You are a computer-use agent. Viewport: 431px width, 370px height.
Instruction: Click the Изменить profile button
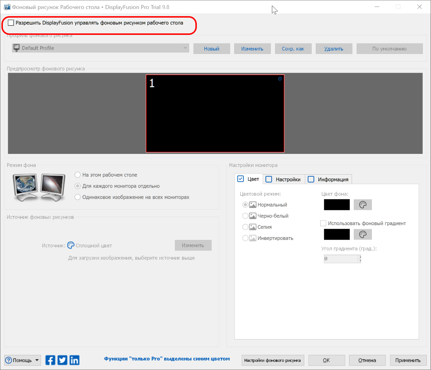(252, 49)
